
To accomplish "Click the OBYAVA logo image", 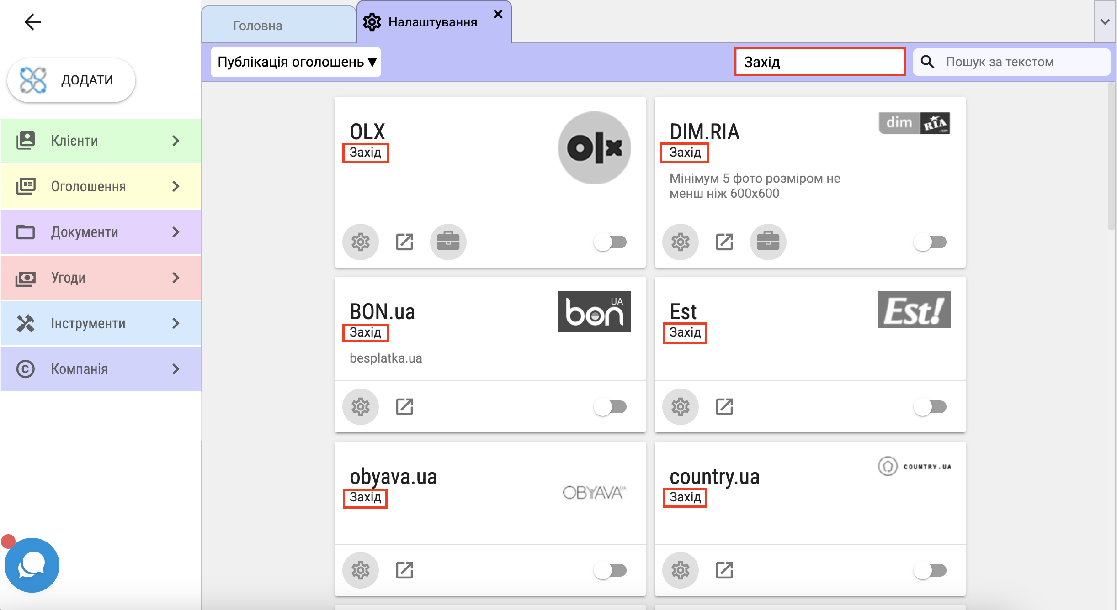I will click(x=595, y=492).
